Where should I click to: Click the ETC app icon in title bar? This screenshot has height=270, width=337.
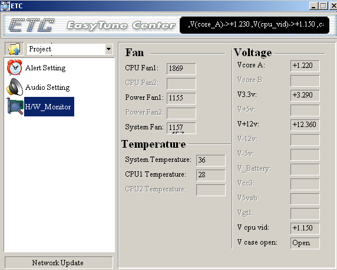pos(5,5)
